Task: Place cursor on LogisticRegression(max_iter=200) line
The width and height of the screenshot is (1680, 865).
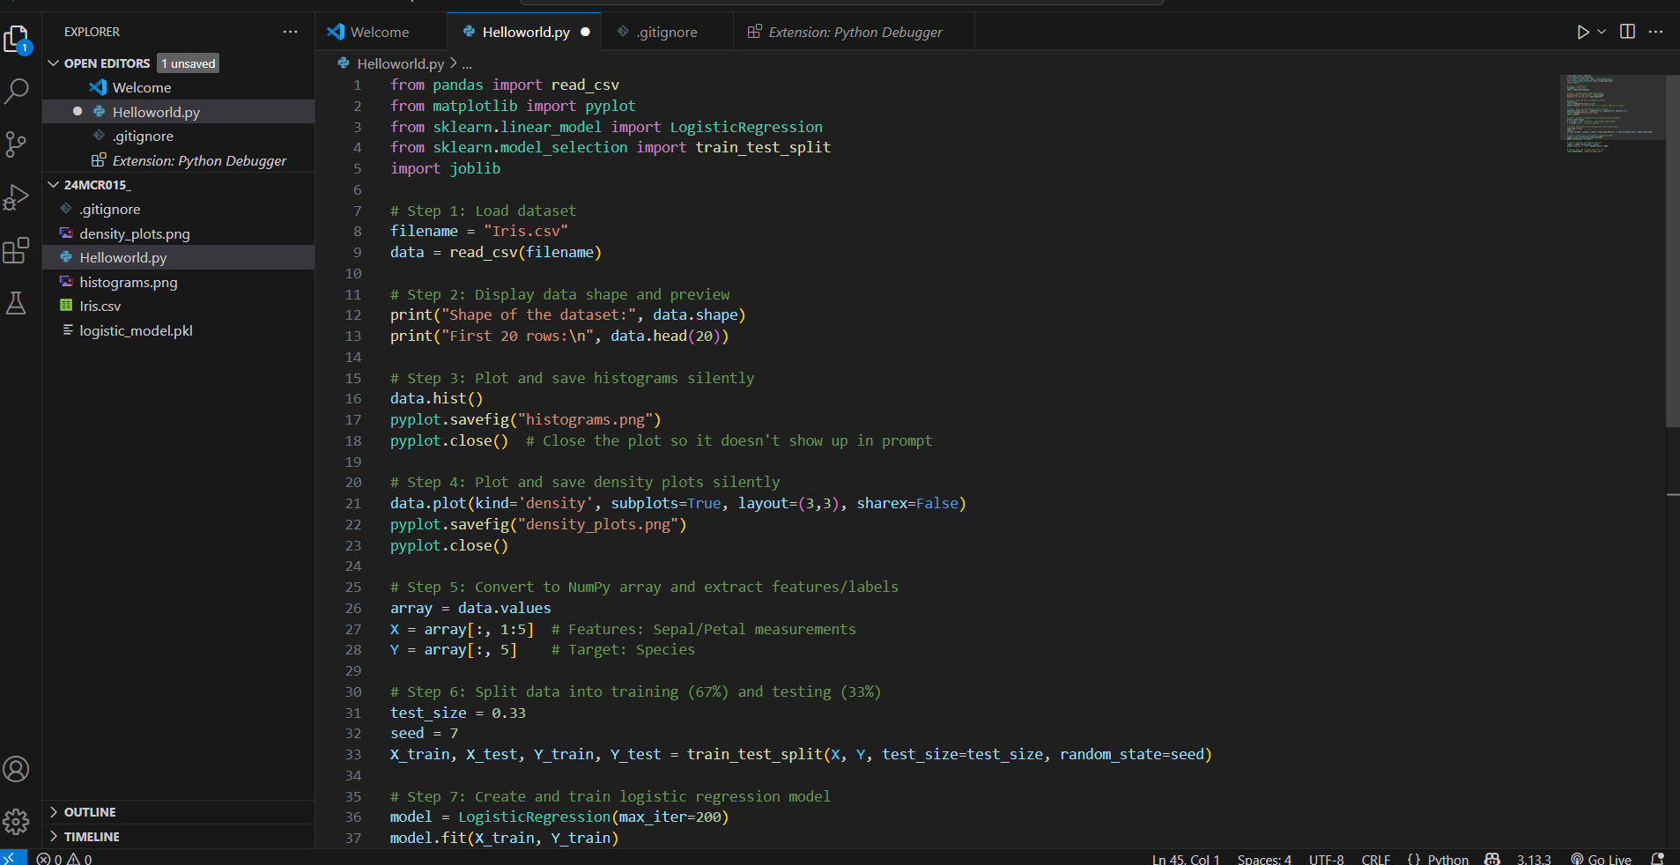Action: point(559,817)
